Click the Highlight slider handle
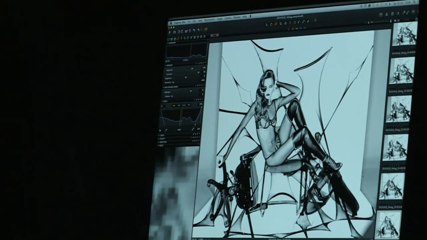 (x=191, y=91)
